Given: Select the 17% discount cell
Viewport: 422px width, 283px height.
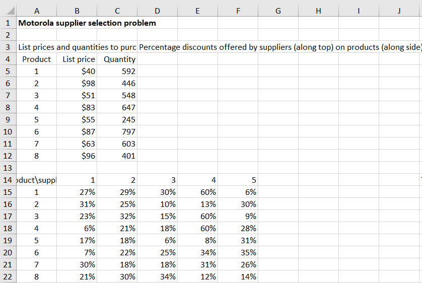Looking at the screenshot, I should [x=77, y=240].
